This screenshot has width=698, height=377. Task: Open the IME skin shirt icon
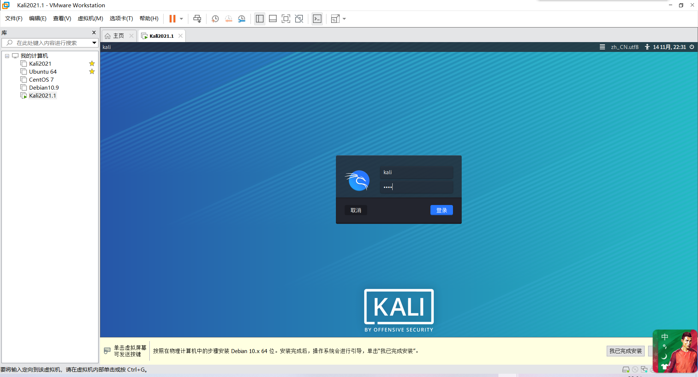pyautogui.click(x=665, y=366)
